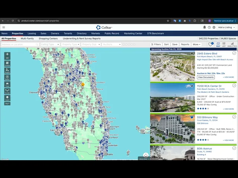Click the orange highlighted property pin on map

coord(83,85)
